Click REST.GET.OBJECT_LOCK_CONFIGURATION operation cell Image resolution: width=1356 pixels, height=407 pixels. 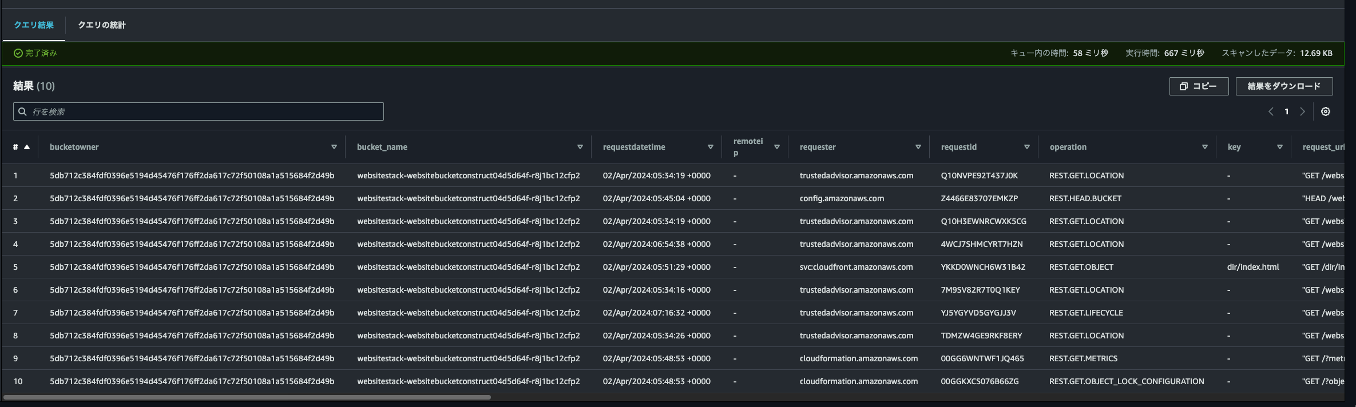pyautogui.click(x=1127, y=381)
